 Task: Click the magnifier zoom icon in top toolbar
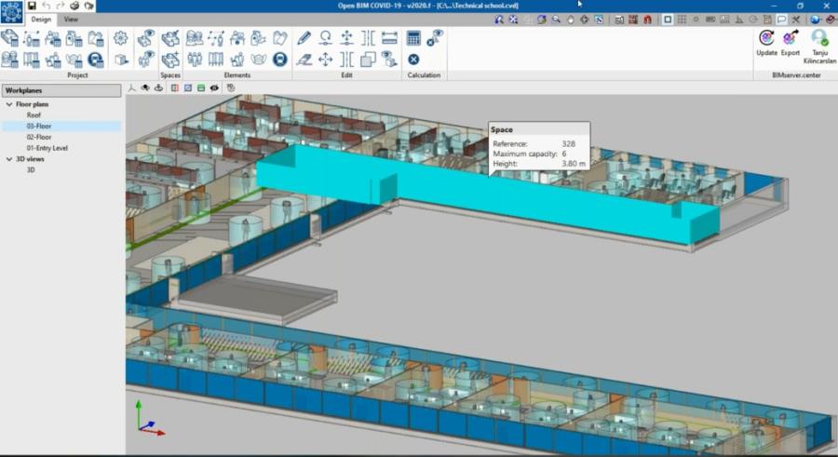pyautogui.click(x=557, y=20)
